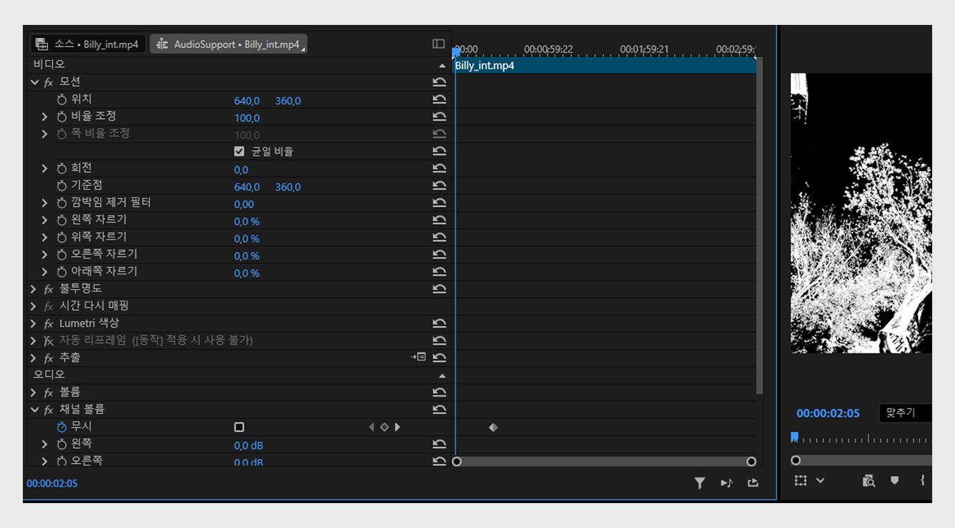Toggle the fx switch for 볼륨
The height and width of the screenshot is (528, 955).
48,392
